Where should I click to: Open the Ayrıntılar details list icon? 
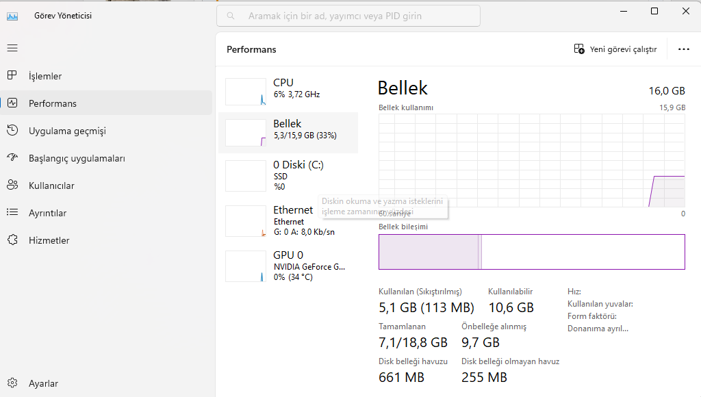12,213
